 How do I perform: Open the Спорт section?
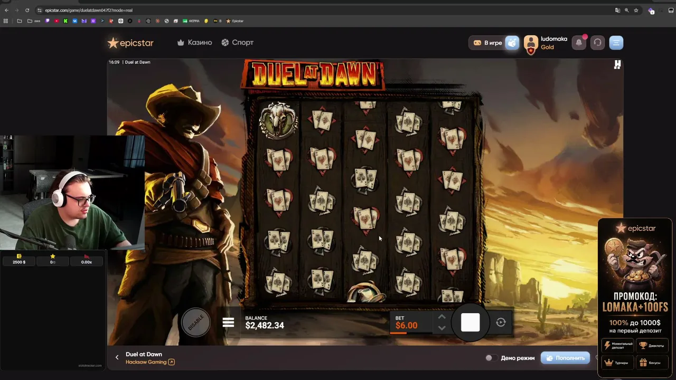[x=237, y=42]
